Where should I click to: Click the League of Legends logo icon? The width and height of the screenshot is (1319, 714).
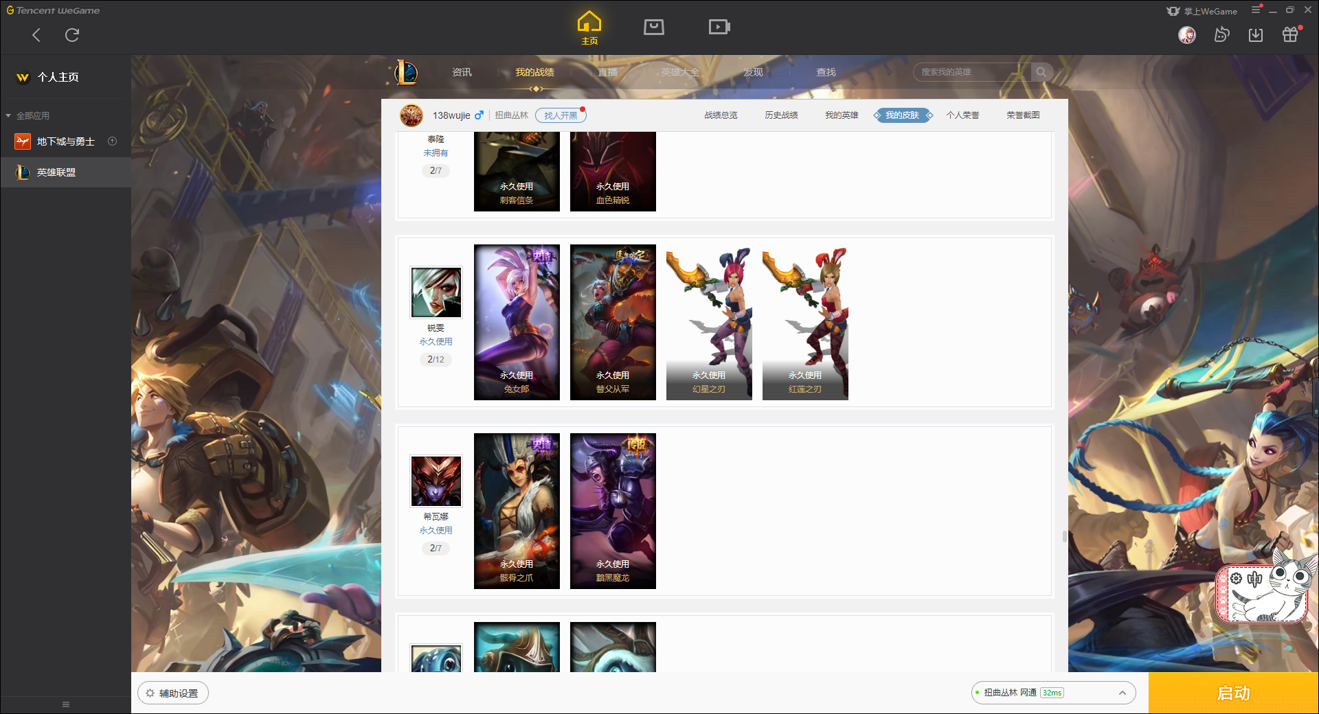(x=406, y=72)
